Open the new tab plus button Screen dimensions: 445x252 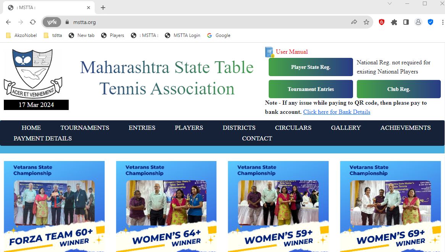103,8
